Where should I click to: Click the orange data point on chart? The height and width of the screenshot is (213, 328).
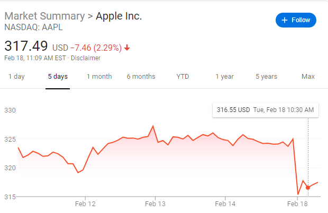308,188
